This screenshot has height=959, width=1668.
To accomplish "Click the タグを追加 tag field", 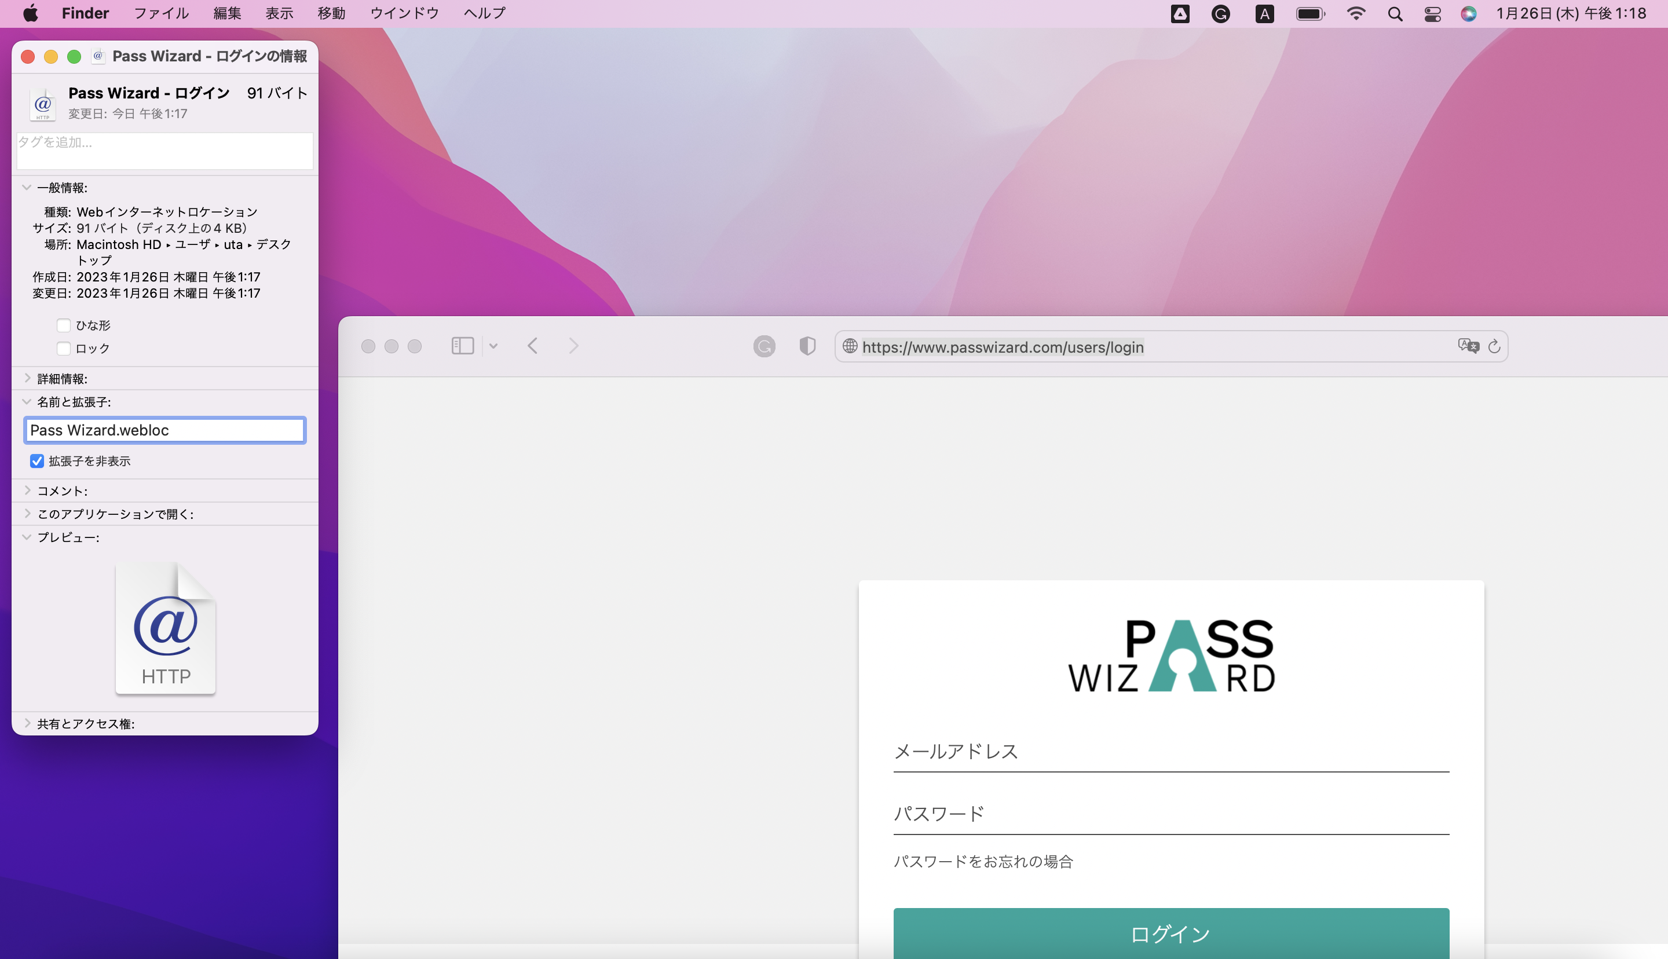I will [164, 151].
